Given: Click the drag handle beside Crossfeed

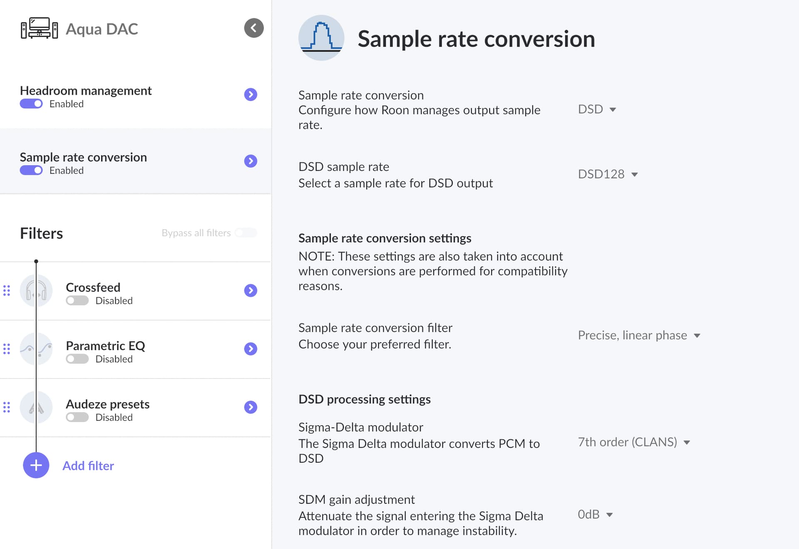Looking at the screenshot, I should [6, 291].
